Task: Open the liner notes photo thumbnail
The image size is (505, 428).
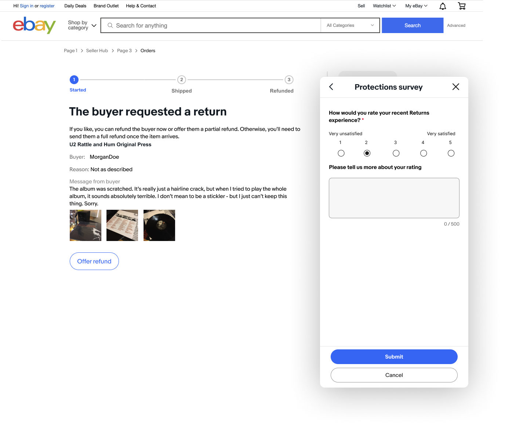Action: 122,226
